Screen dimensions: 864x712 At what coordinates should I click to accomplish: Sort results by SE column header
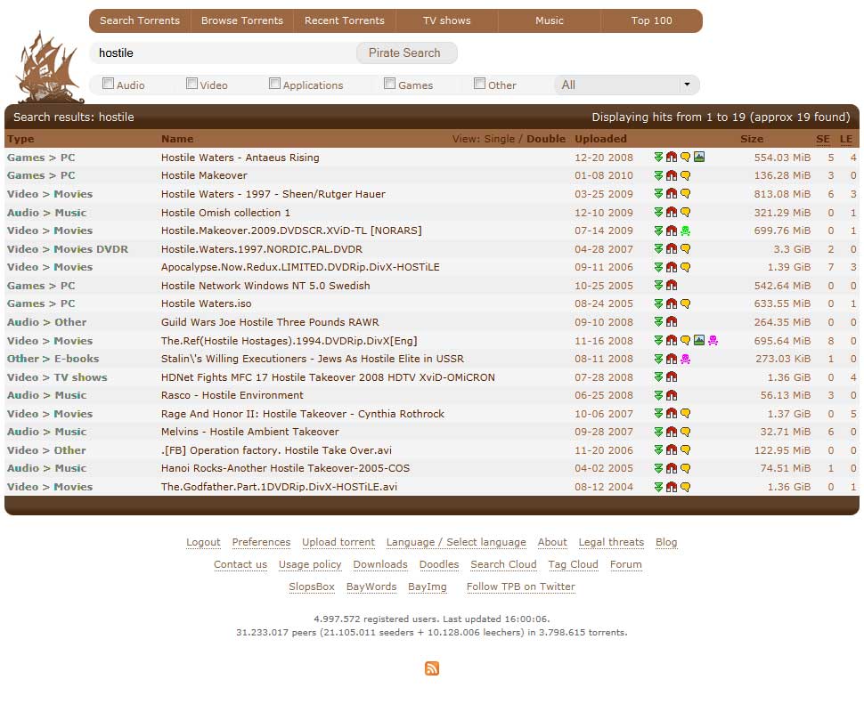click(x=823, y=139)
